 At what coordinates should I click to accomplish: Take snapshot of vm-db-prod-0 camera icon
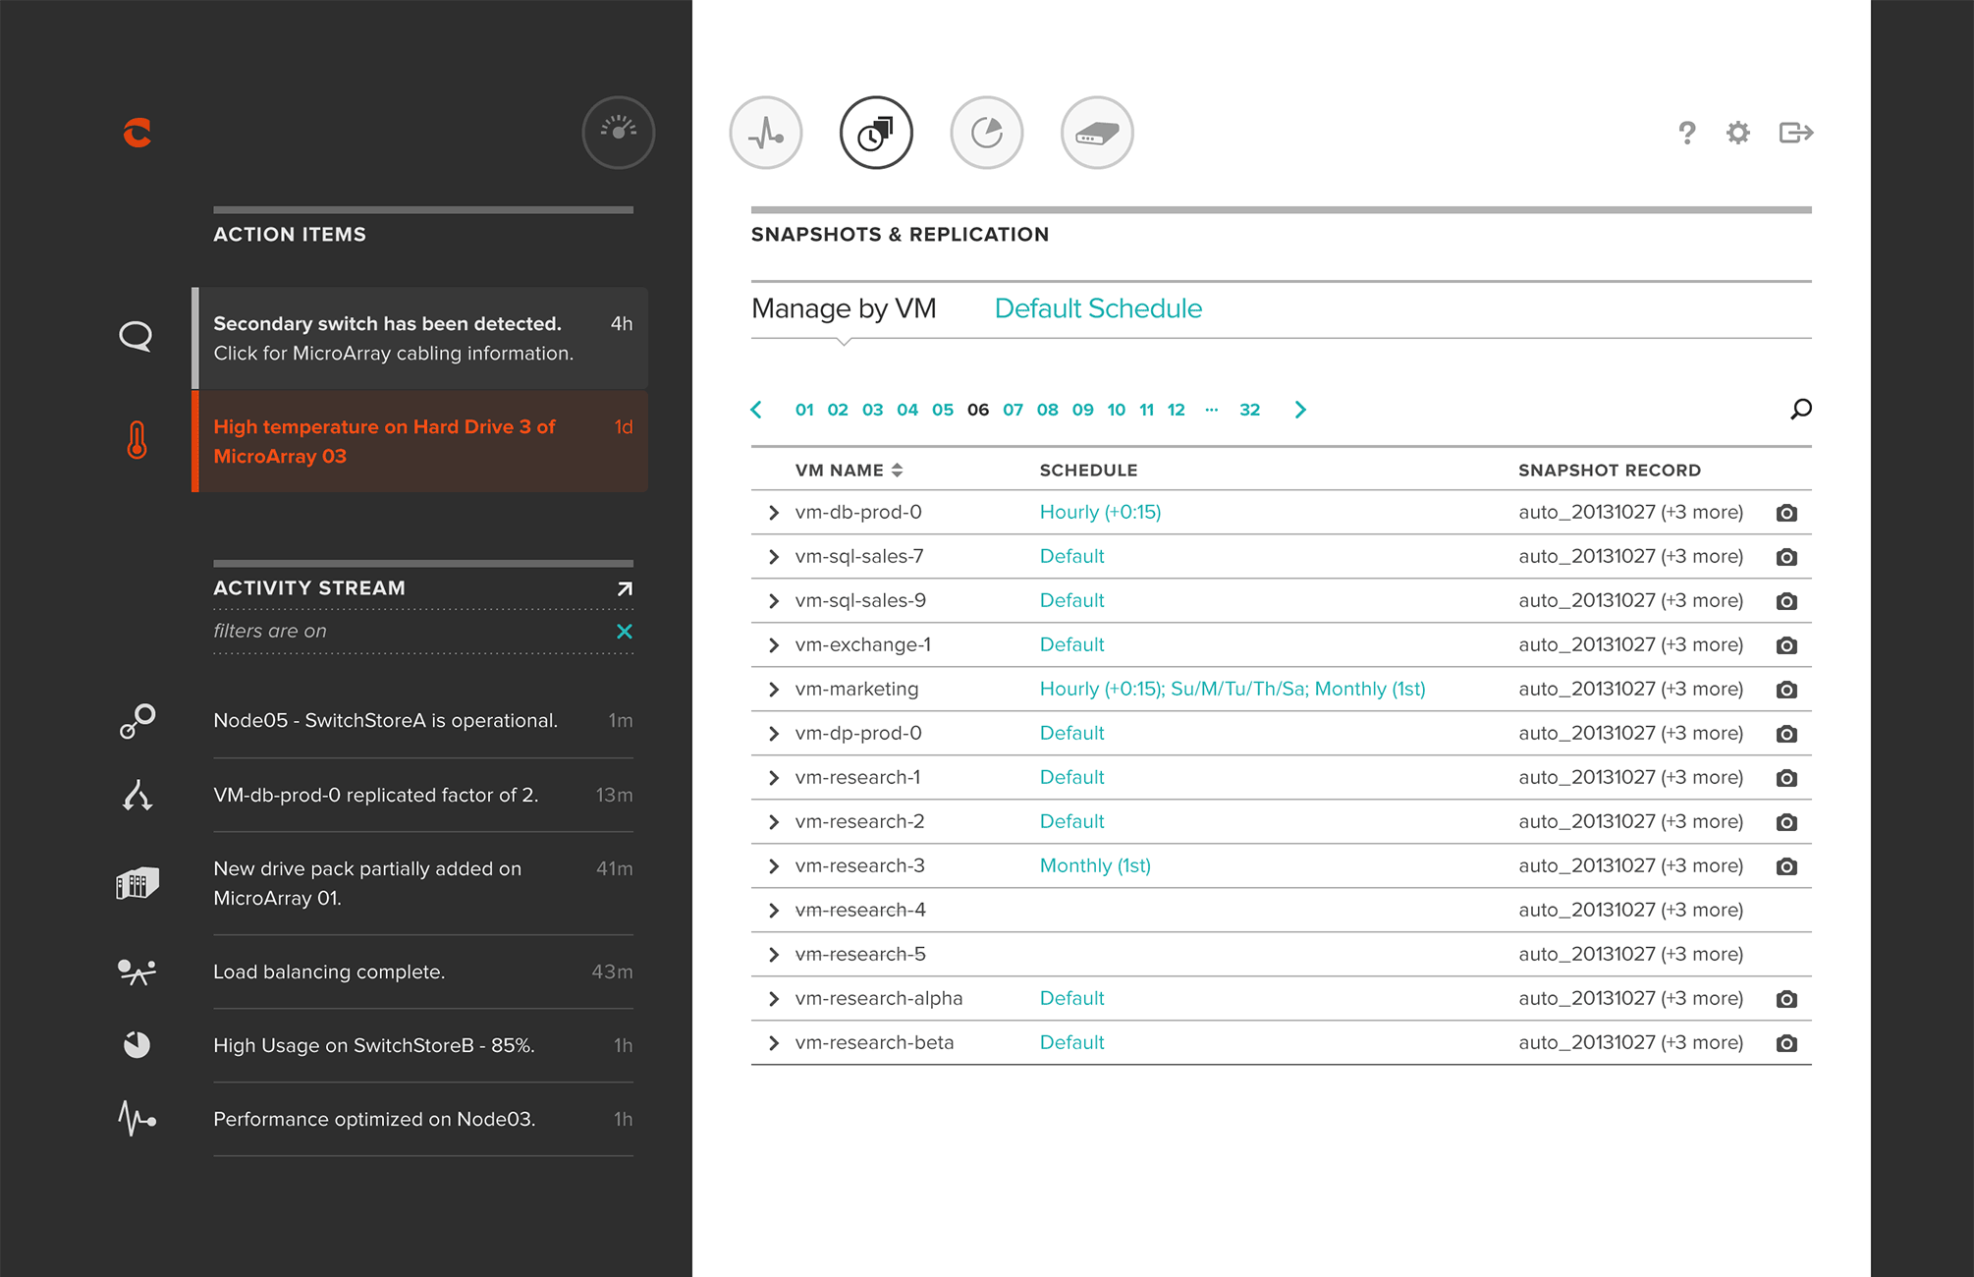click(1786, 513)
